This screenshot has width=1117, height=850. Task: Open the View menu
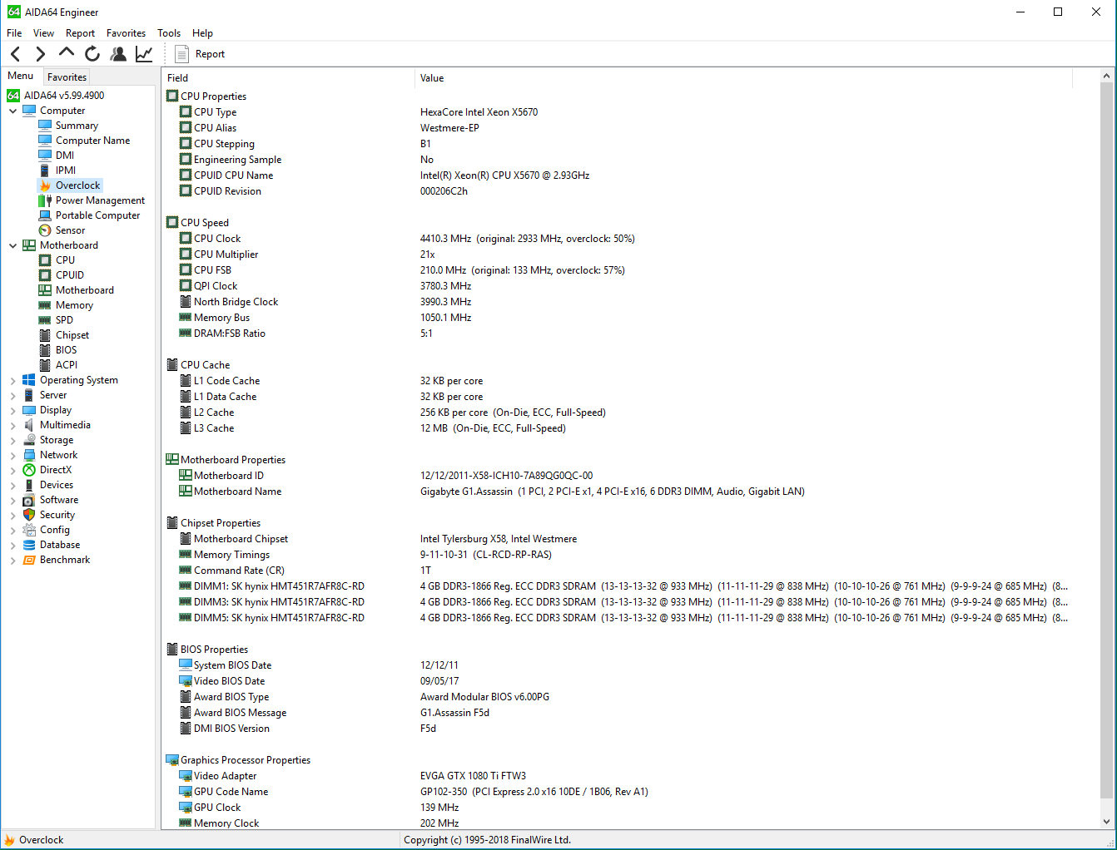pyautogui.click(x=43, y=33)
